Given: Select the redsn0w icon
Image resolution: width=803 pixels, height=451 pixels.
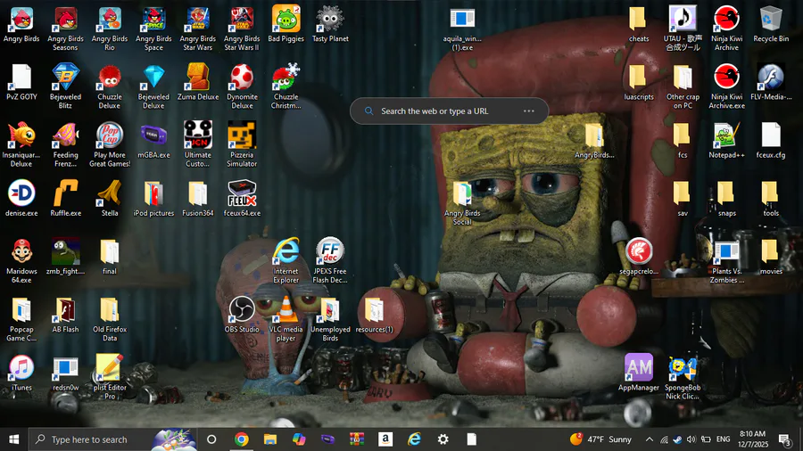Looking at the screenshot, I should [x=65, y=373].
